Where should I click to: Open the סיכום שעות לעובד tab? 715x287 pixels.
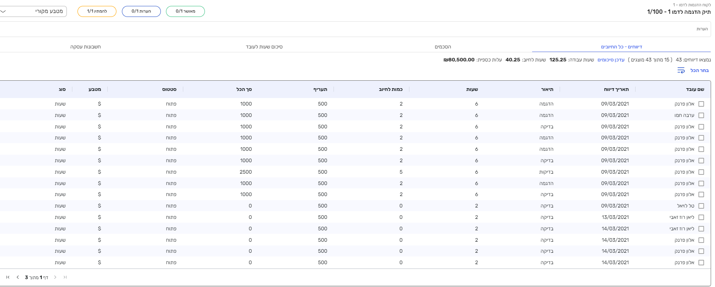pyautogui.click(x=264, y=47)
